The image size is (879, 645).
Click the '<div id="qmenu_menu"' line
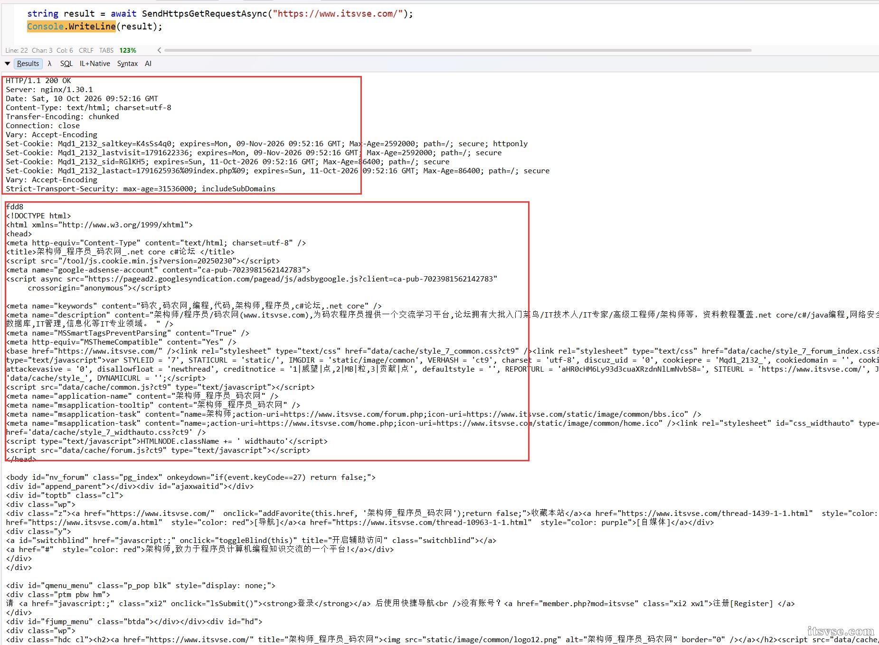141,586
